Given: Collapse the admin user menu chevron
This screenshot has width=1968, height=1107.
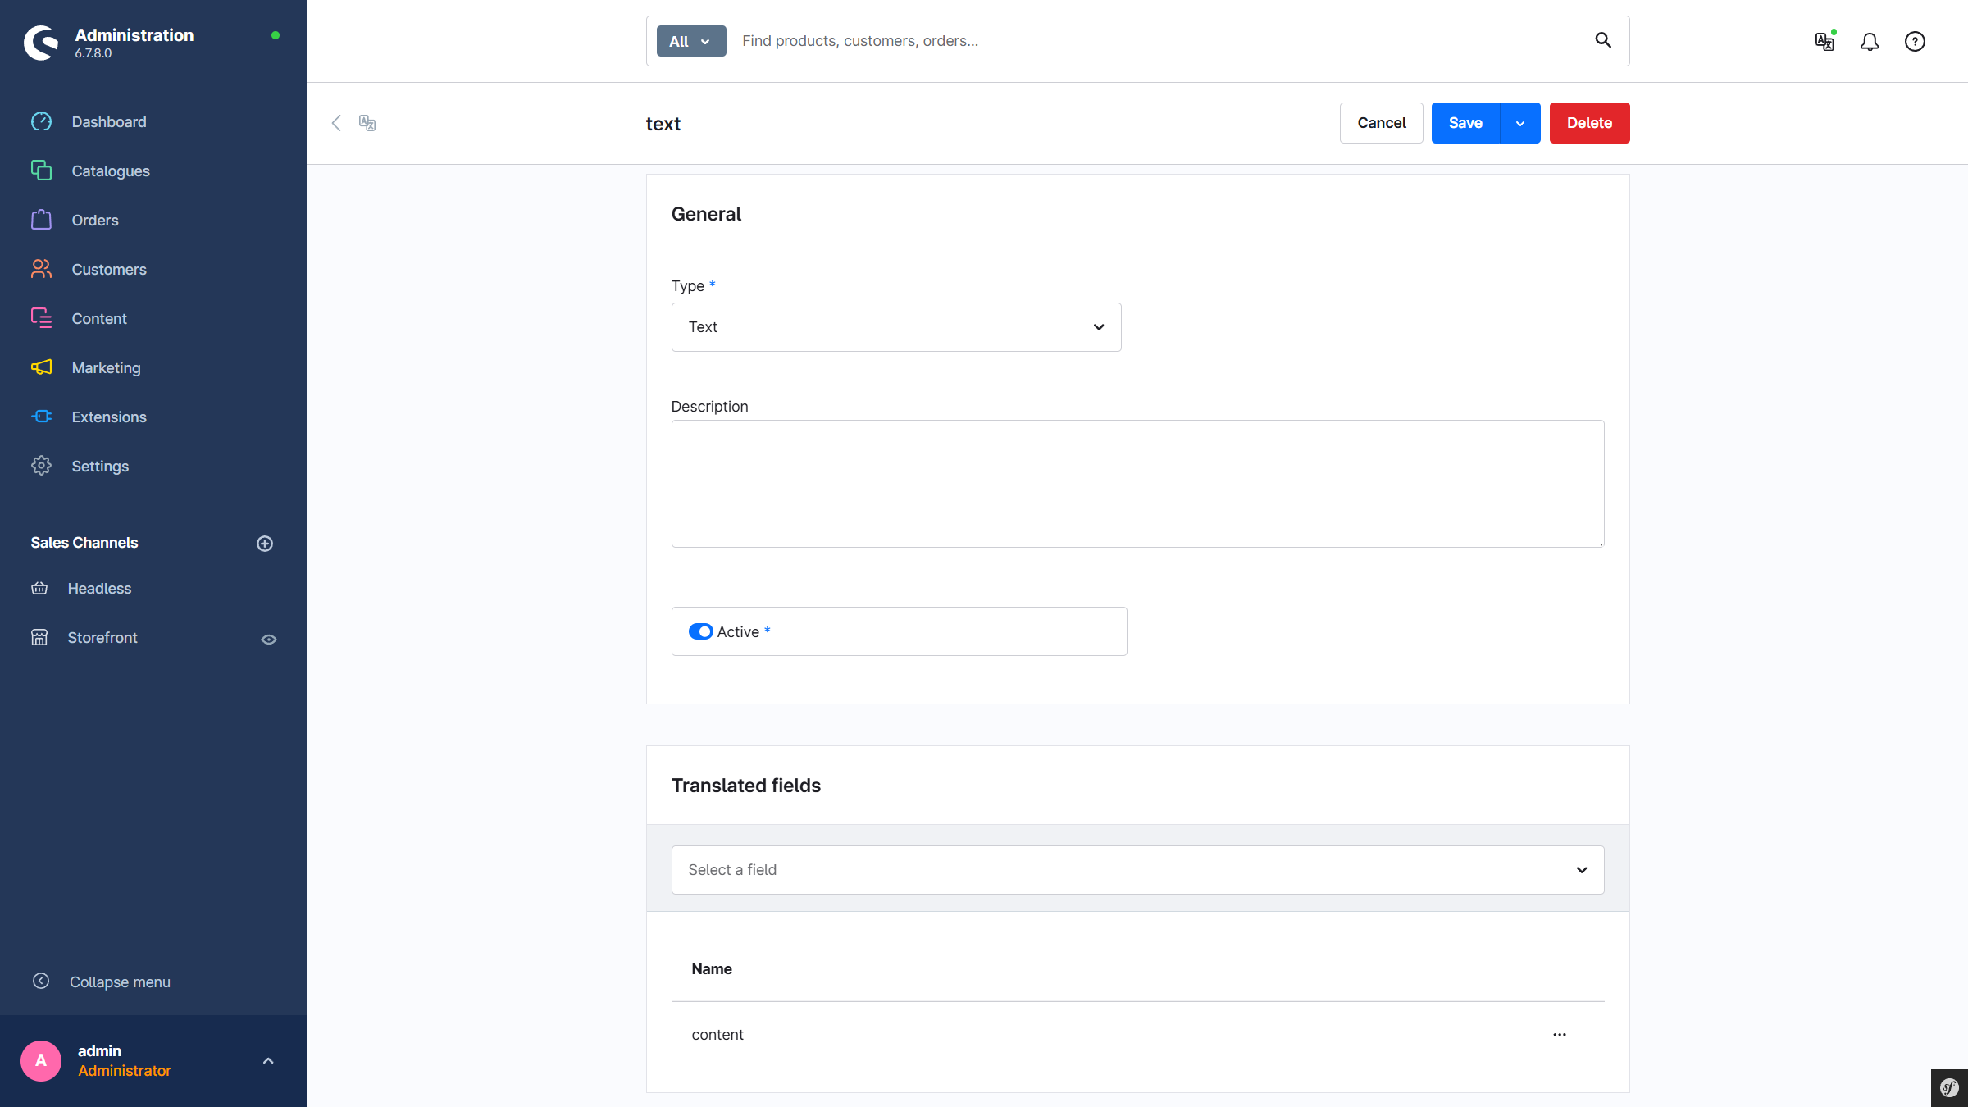Looking at the screenshot, I should coord(267,1060).
